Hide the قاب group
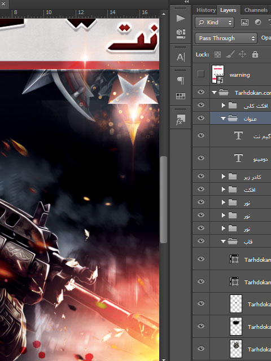This screenshot has height=361, width=271. click(x=201, y=241)
